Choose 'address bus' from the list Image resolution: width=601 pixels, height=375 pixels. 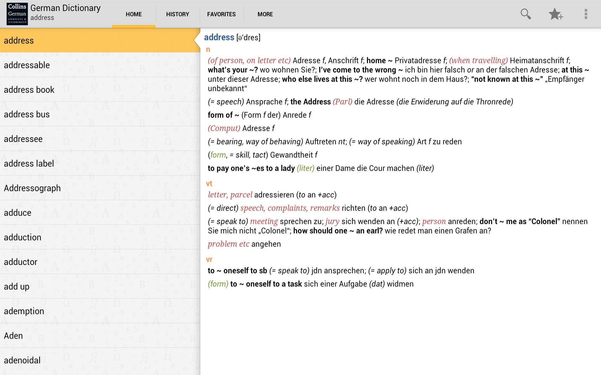(27, 114)
